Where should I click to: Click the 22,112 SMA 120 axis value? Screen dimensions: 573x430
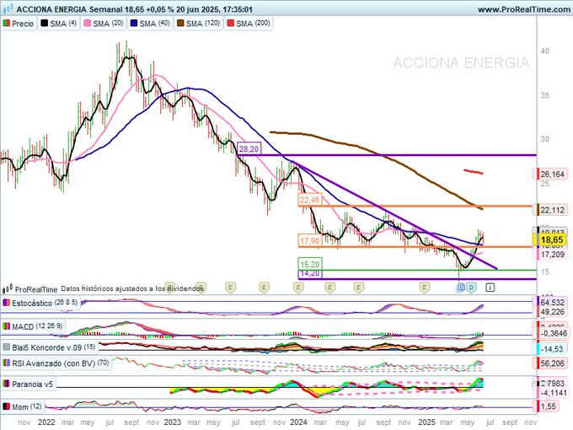[x=552, y=210]
